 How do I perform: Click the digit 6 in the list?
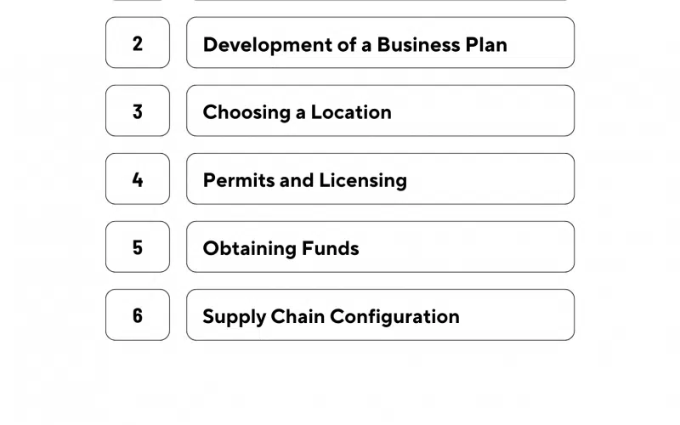tap(138, 314)
